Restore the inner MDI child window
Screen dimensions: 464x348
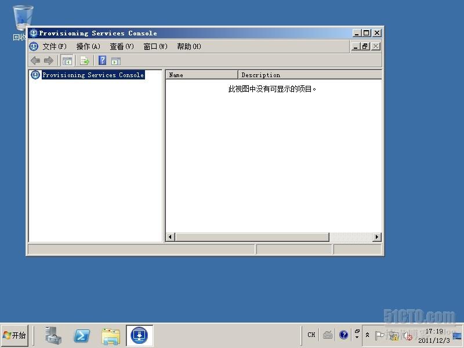pos(365,46)
